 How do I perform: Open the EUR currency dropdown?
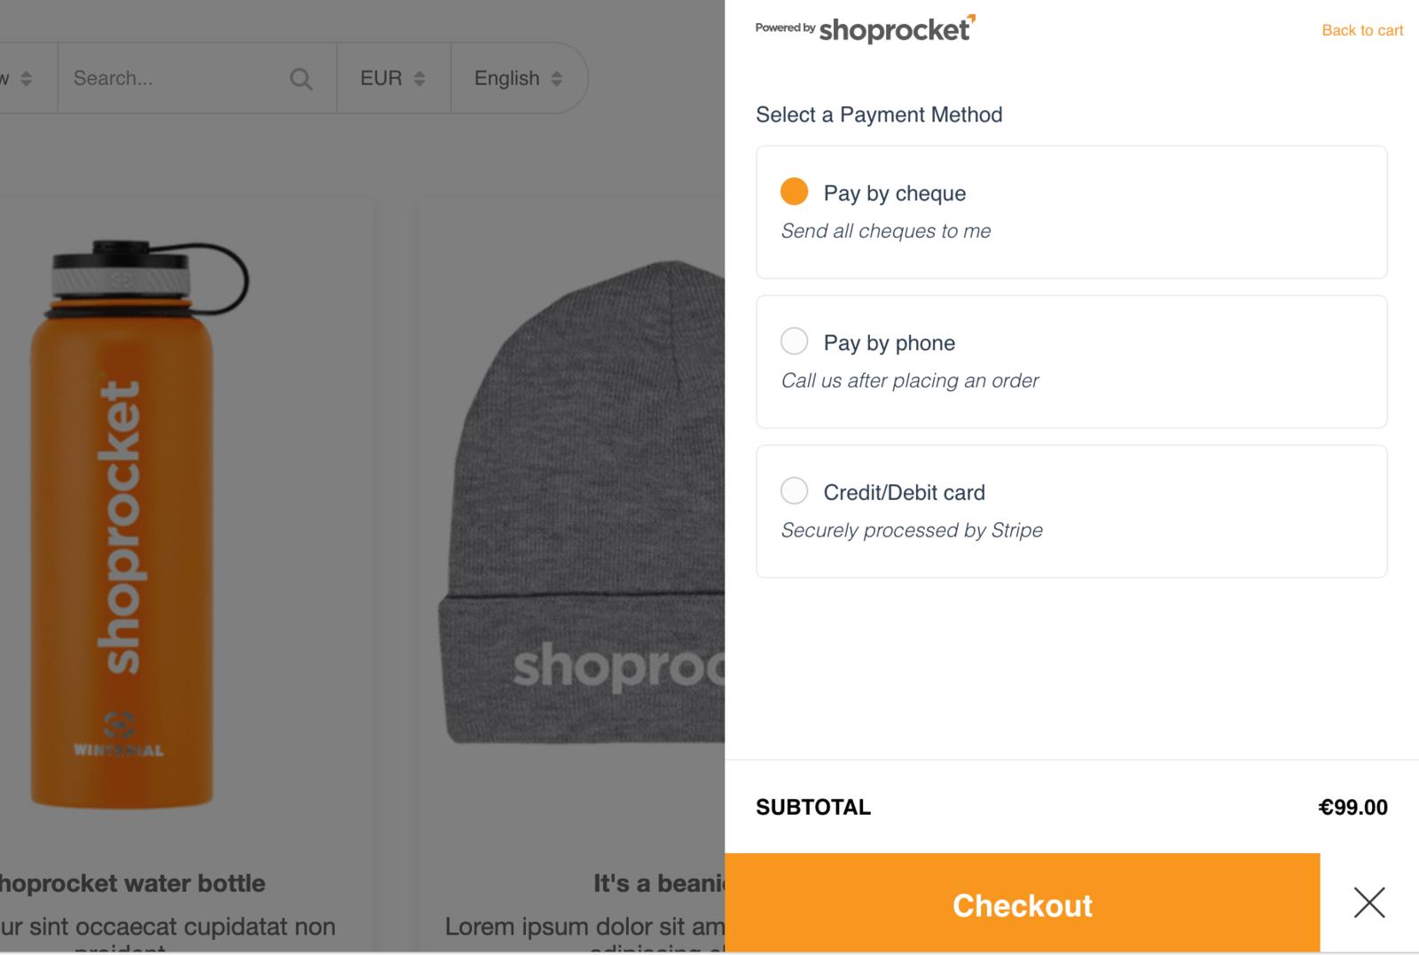click(393, 78)
